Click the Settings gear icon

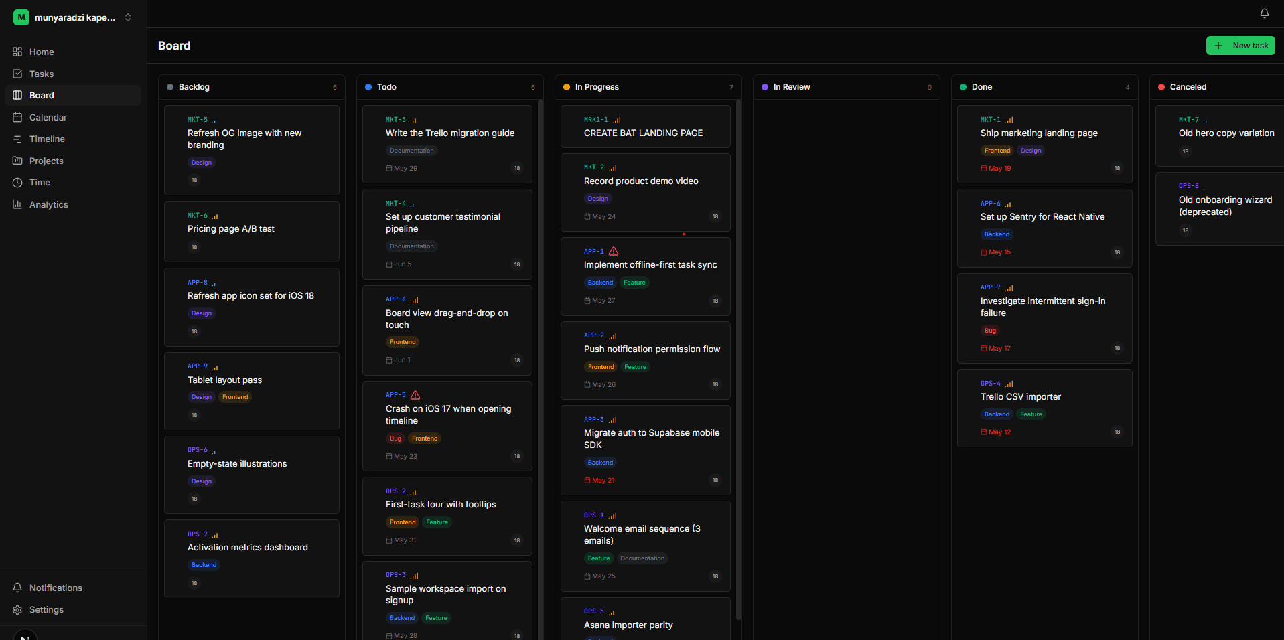coord(17,609)
